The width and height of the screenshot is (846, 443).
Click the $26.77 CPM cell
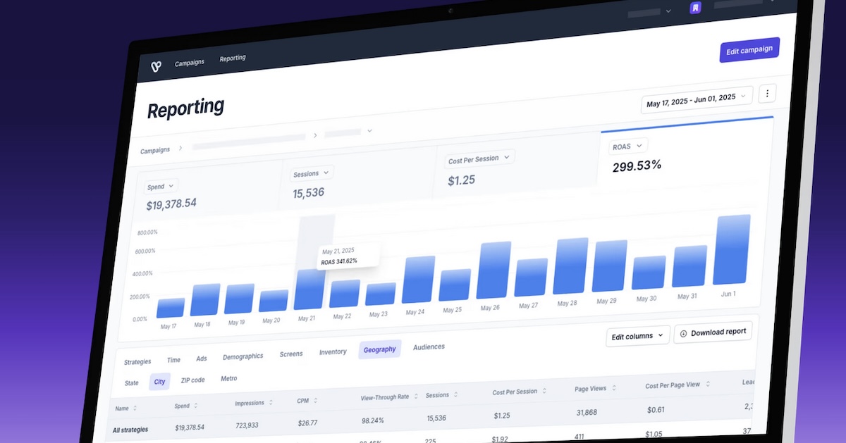(307, 423)
